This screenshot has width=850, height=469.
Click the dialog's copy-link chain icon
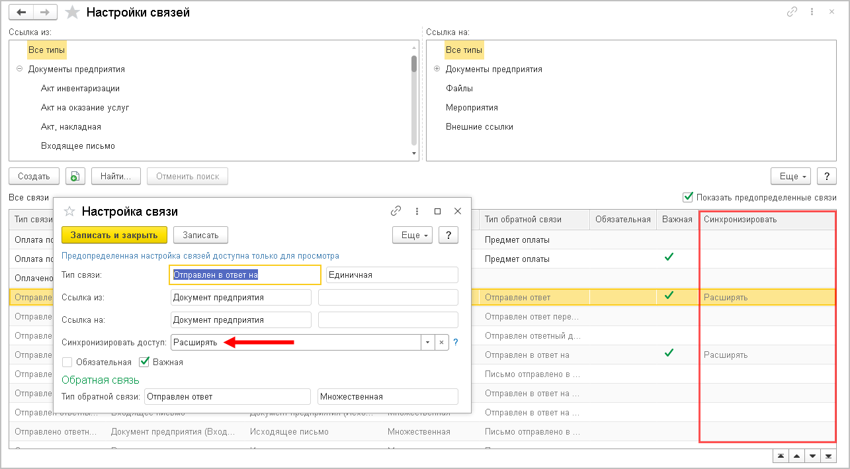[x=396, y=211]
